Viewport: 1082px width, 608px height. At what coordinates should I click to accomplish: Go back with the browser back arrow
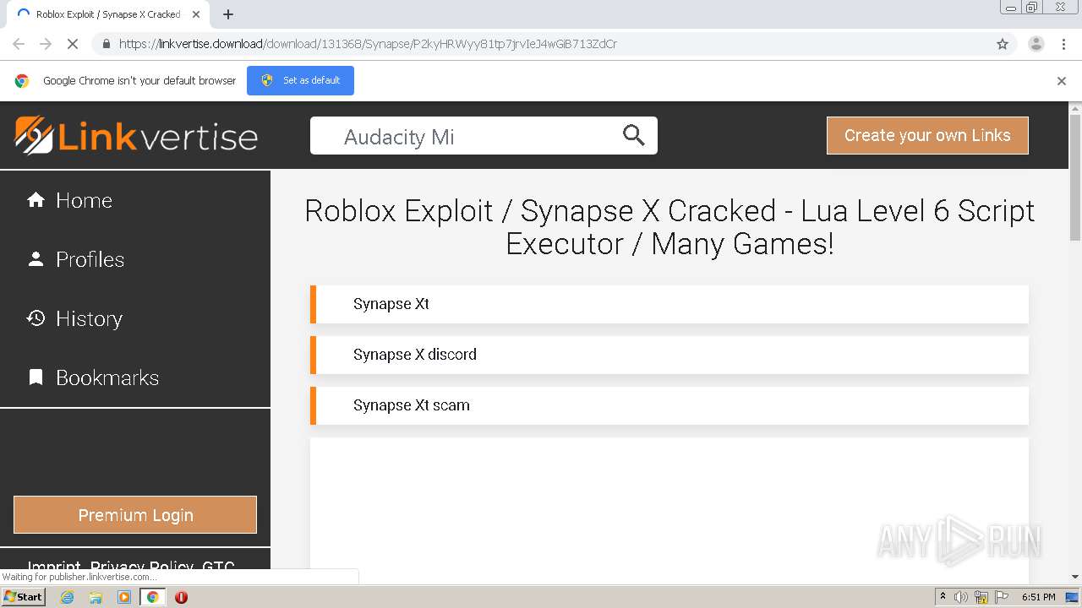(19, 44)
